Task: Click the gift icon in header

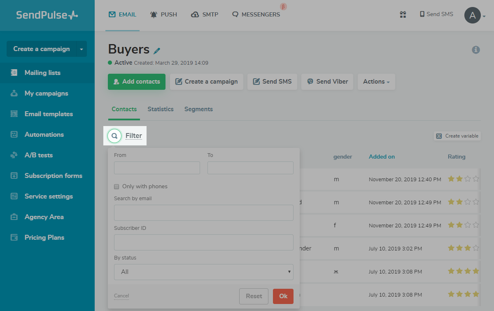Action: point(403,14)
